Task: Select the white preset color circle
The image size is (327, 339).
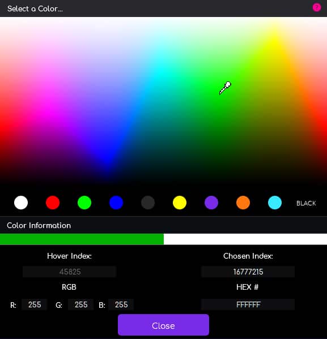Action: point(21,203)
